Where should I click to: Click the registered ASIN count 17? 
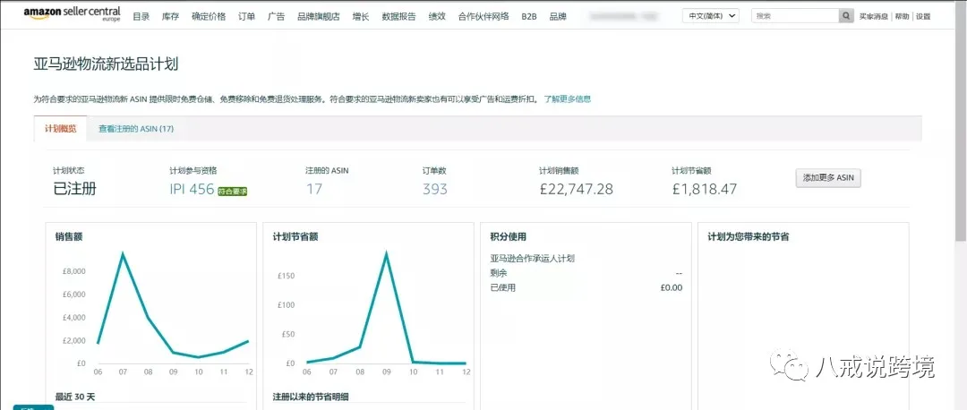[x=314, y=189]
